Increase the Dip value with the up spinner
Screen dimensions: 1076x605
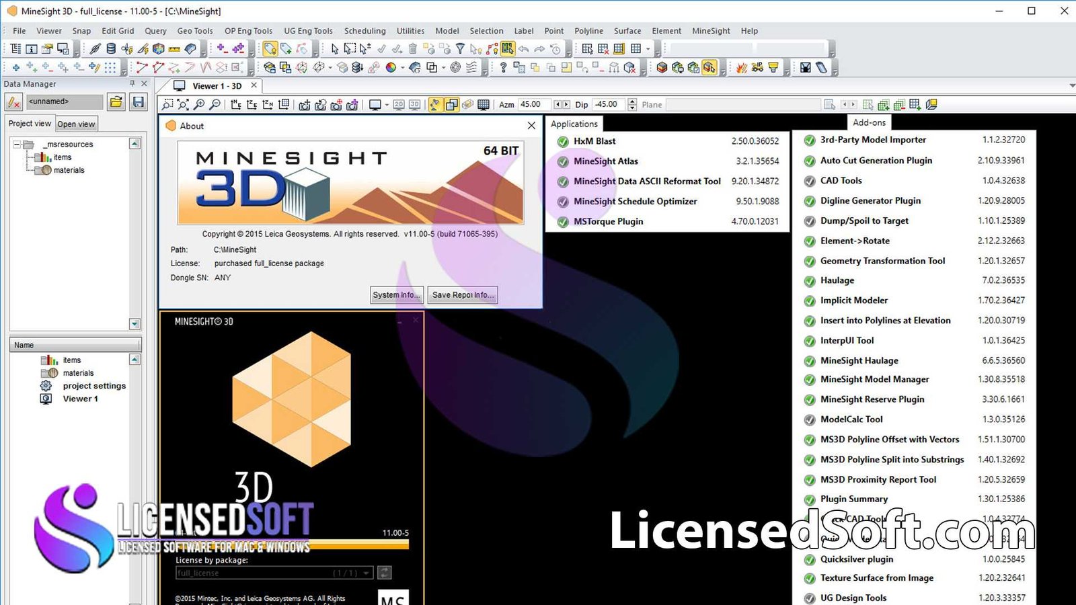click(x=632, y=101)
